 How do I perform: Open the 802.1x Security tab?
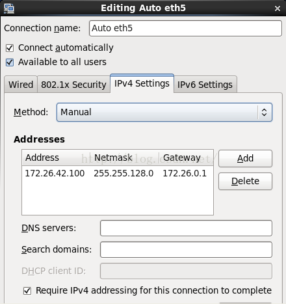coord(73,85)
